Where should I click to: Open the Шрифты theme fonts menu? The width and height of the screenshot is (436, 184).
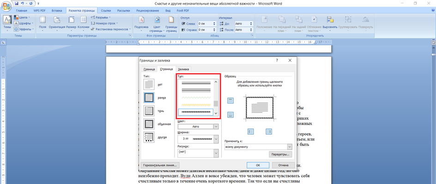(24, 23)
